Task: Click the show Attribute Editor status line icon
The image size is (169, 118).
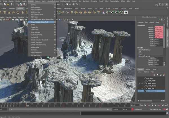Action: (x=160, y=4)
